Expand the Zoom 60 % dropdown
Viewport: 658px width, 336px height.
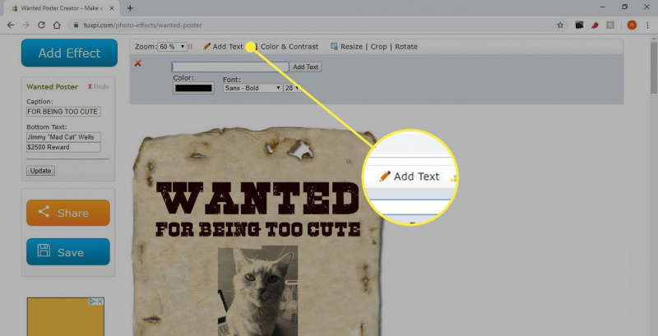tap(172, 47)
